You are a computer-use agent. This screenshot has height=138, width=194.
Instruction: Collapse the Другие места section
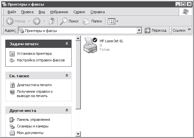pyautogui.click(x=67, y=110)
